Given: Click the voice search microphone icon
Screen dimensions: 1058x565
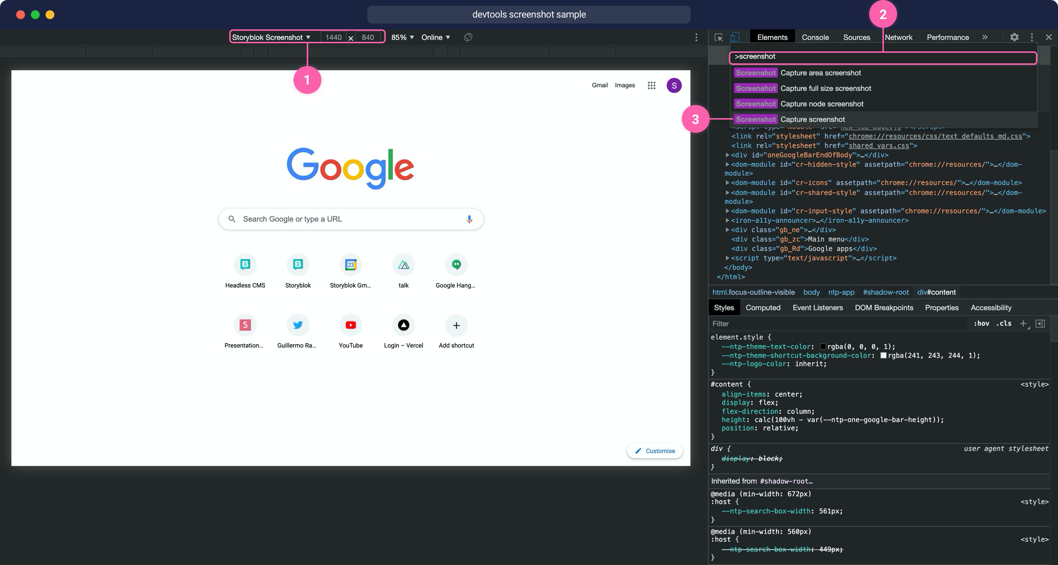Looking at the screenshot, I should [x=469, y=219].
